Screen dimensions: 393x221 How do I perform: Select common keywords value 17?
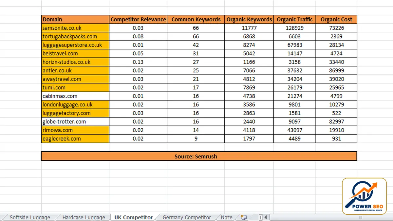click(x=196, y=87)
